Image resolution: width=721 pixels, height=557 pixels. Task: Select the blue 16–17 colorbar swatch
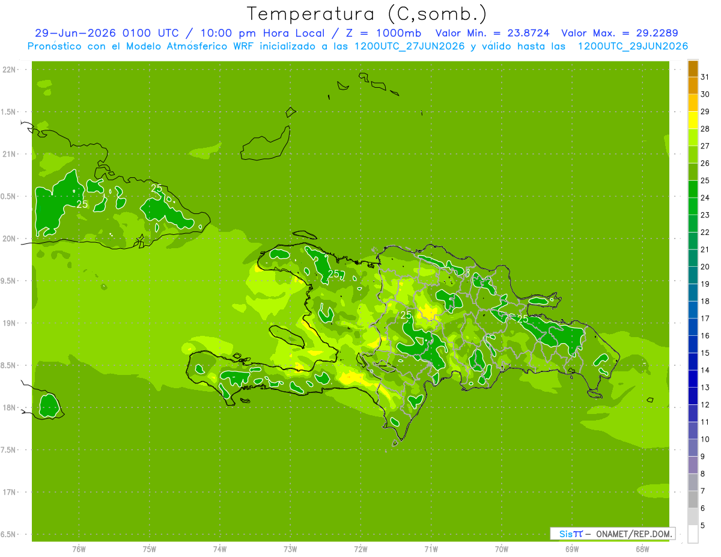[693, 327]
